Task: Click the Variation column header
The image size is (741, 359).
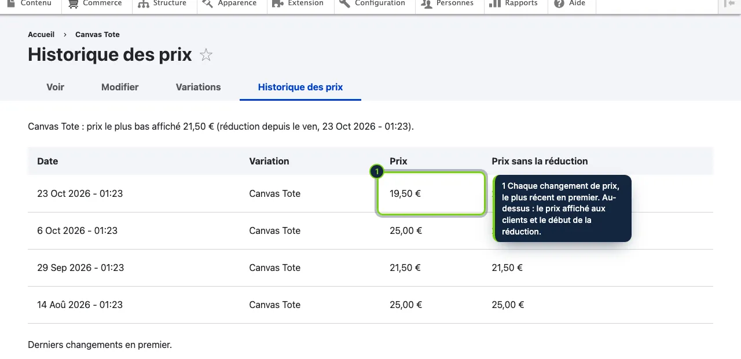Action: click(269, 162)
